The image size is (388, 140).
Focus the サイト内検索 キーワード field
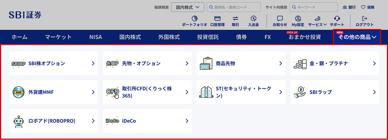coord(313,7)
